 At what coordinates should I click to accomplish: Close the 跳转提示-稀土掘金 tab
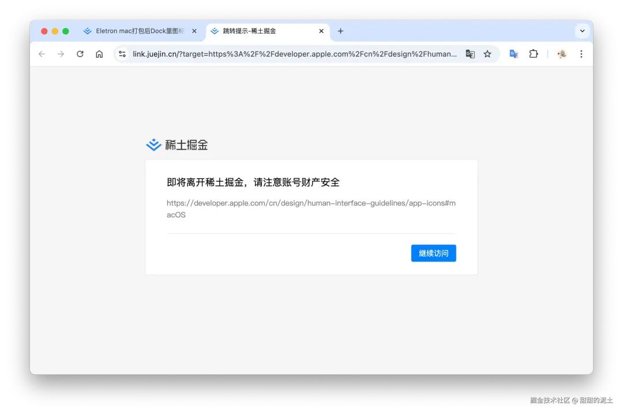(x=321, y=31)
